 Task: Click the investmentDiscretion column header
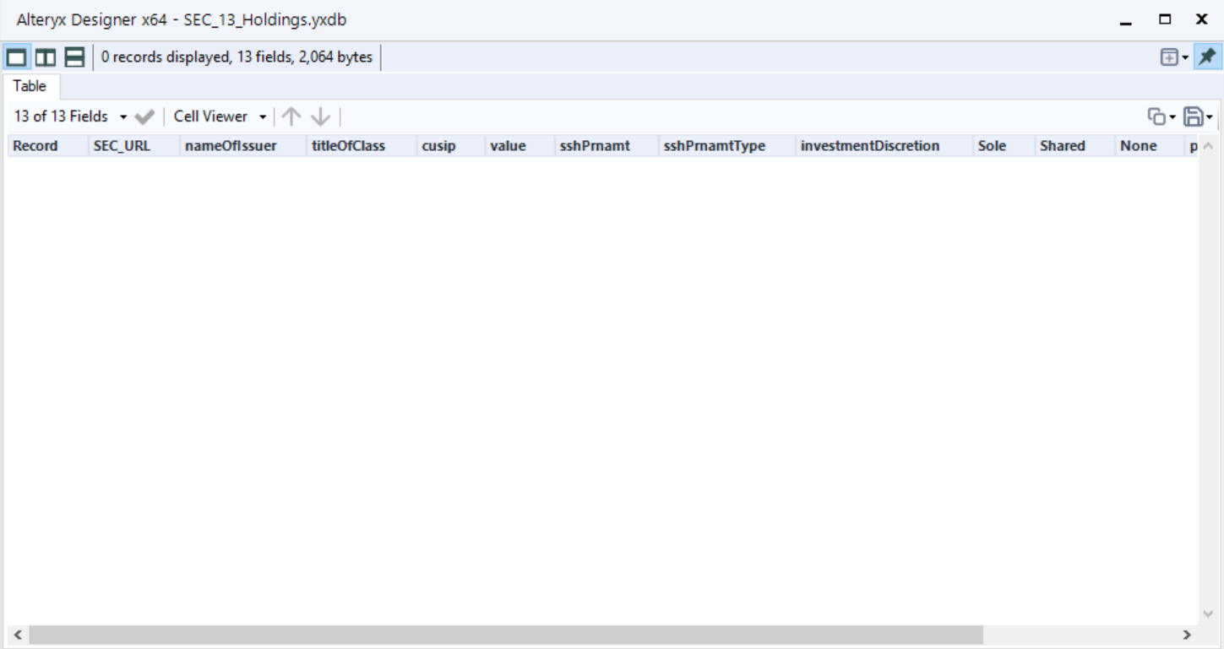tap(869, 145)
